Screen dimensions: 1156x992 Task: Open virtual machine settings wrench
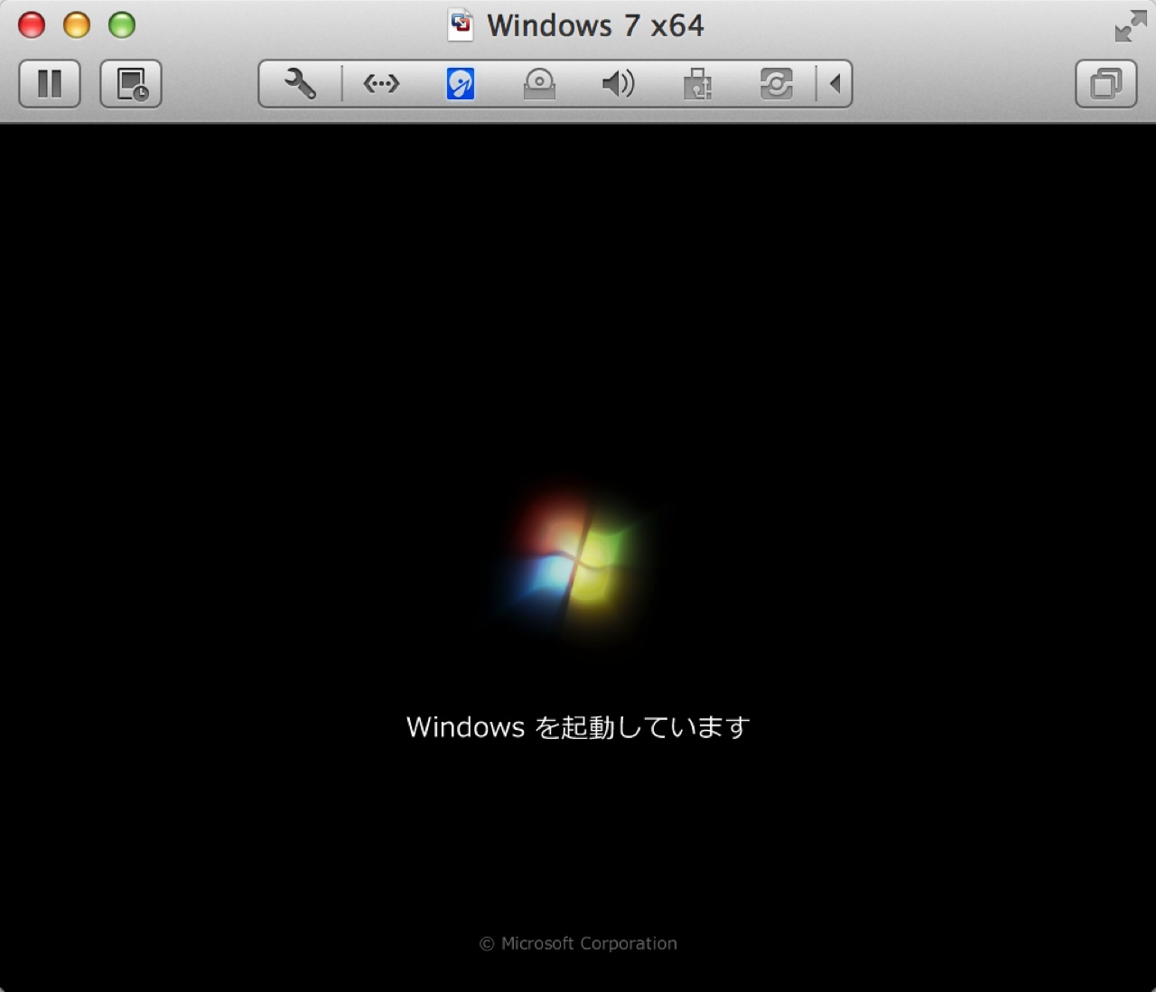tap(300, 84)
